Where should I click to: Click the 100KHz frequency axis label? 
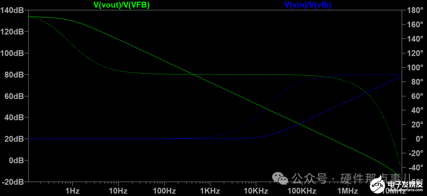(302, 191)
